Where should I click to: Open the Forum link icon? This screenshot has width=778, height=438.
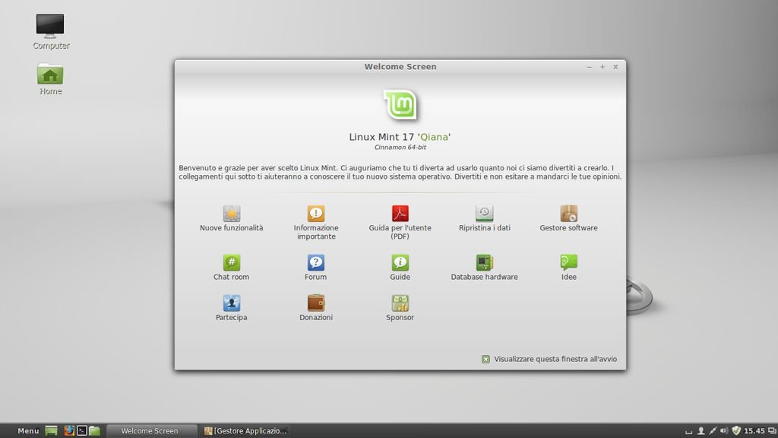[x=316, y=262]
